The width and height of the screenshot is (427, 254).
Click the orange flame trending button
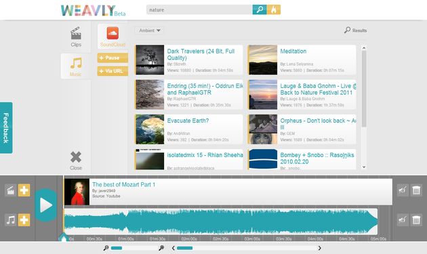point(274,9)
